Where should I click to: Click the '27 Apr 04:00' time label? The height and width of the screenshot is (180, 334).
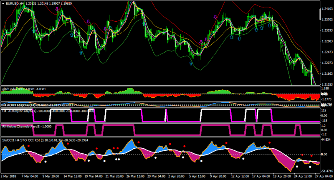324,176
